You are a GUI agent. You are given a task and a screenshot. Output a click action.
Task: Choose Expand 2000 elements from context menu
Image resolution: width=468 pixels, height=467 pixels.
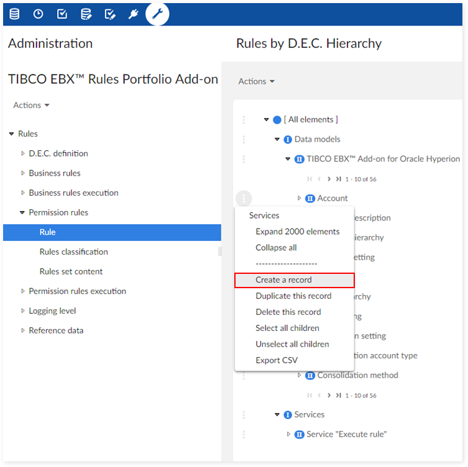tap(295, 232)
